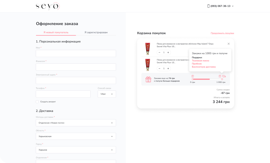Image resolution: width=270 pixels, height=163 pixels.
Task: Click the 0 грн progress start circle
Action: 193,79
